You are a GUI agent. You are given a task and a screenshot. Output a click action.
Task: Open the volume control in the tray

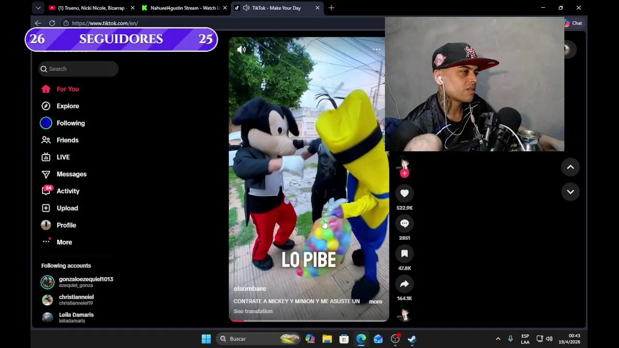[549, 339]
